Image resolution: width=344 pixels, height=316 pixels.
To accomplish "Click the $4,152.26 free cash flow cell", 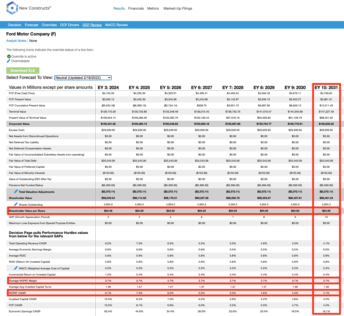I will click(x=108, y=93).
